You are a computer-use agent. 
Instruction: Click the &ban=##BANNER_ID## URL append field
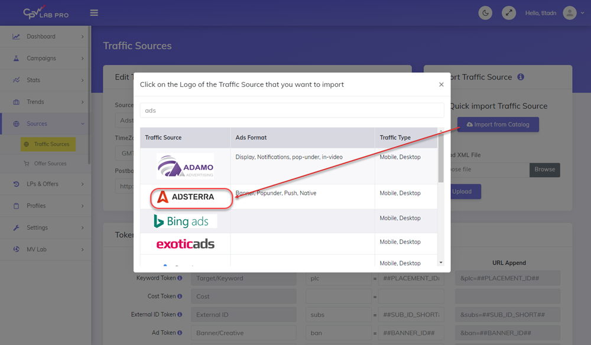507,333
